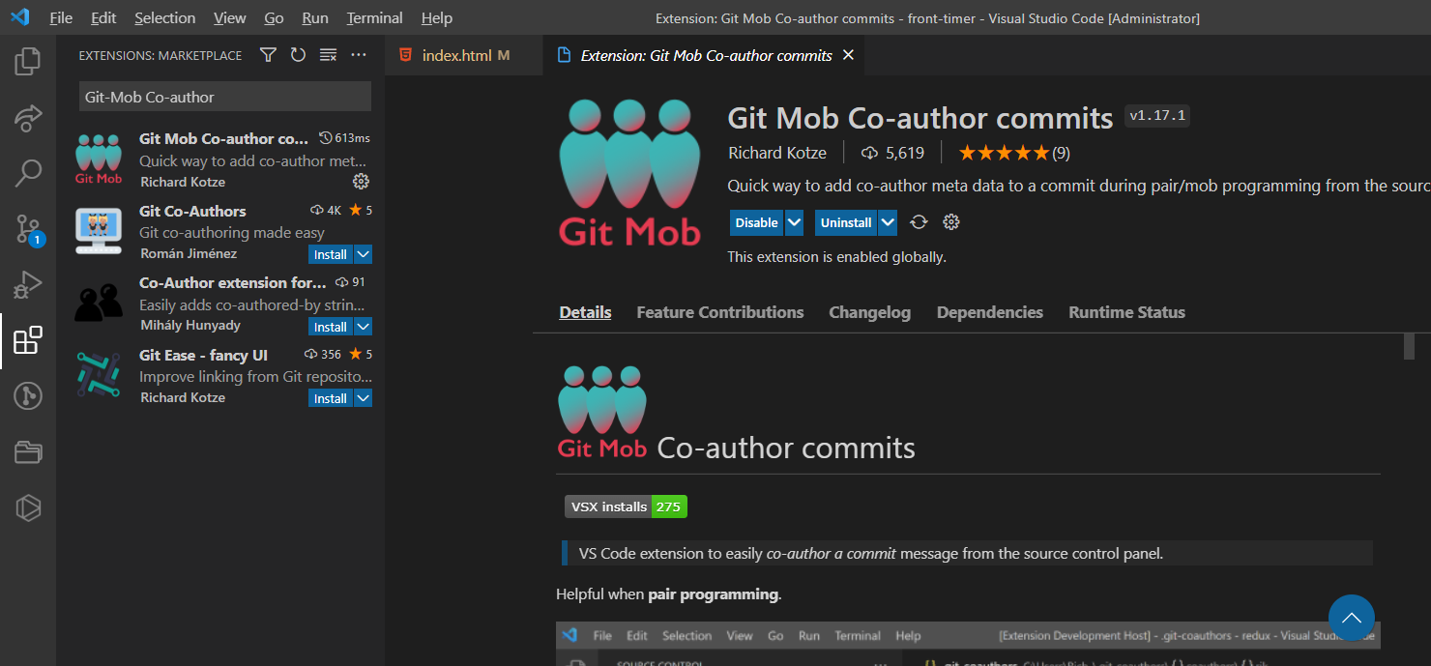Image resolution: width=1431 pixels, height=666 pixels.
Task: Click the VSX installs 275 badge
Action: pyautogui.click(x=626, y=507)
